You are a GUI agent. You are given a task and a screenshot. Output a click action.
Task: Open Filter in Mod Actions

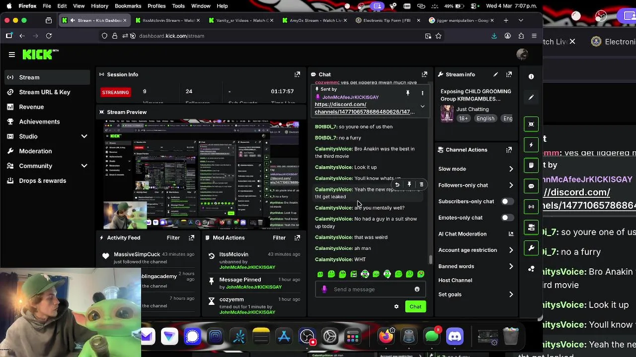tap(279, 238)
